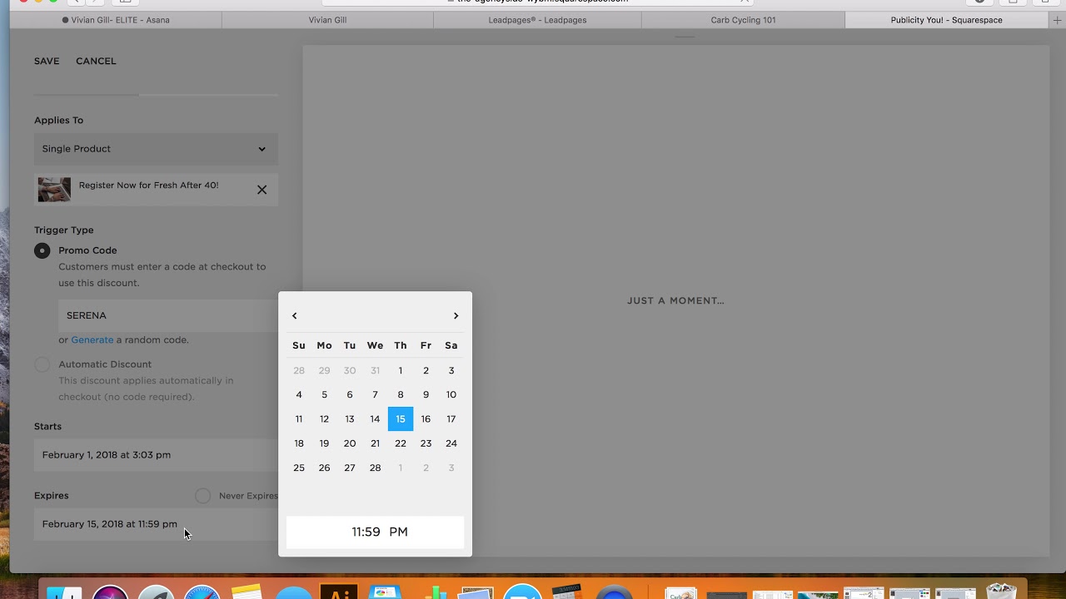Select grayed-out date 29 in calendar
The image size is (1066, 599).
[324, 370]
